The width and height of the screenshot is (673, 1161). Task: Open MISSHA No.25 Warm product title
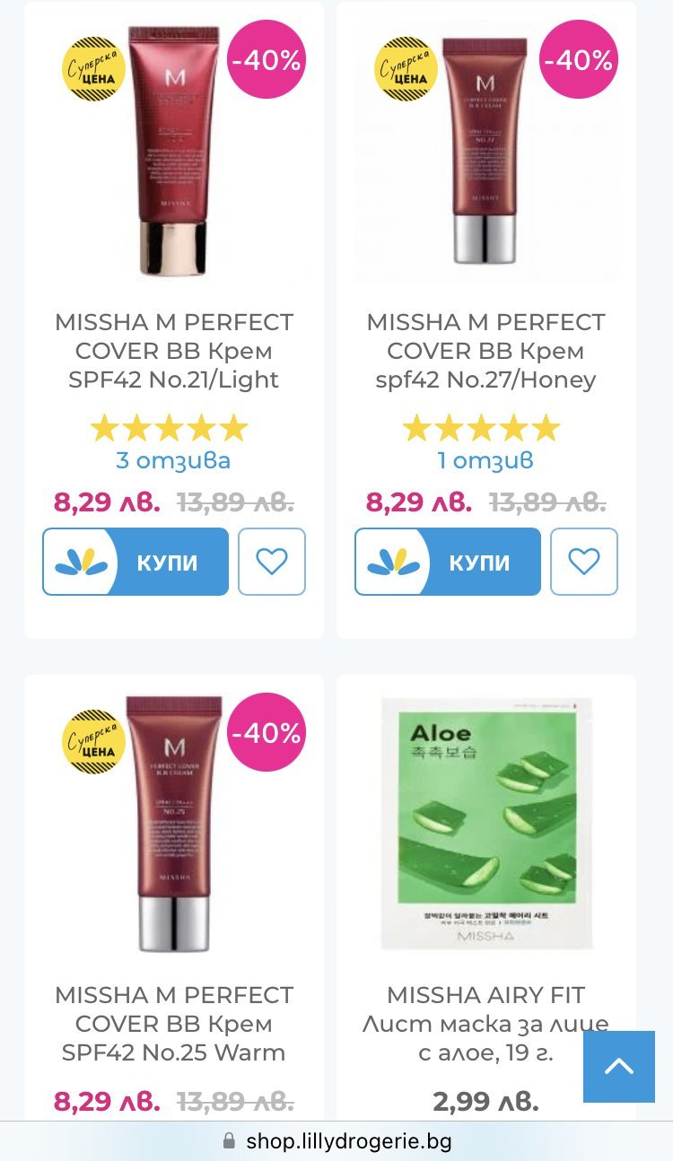coord(174,1024)
